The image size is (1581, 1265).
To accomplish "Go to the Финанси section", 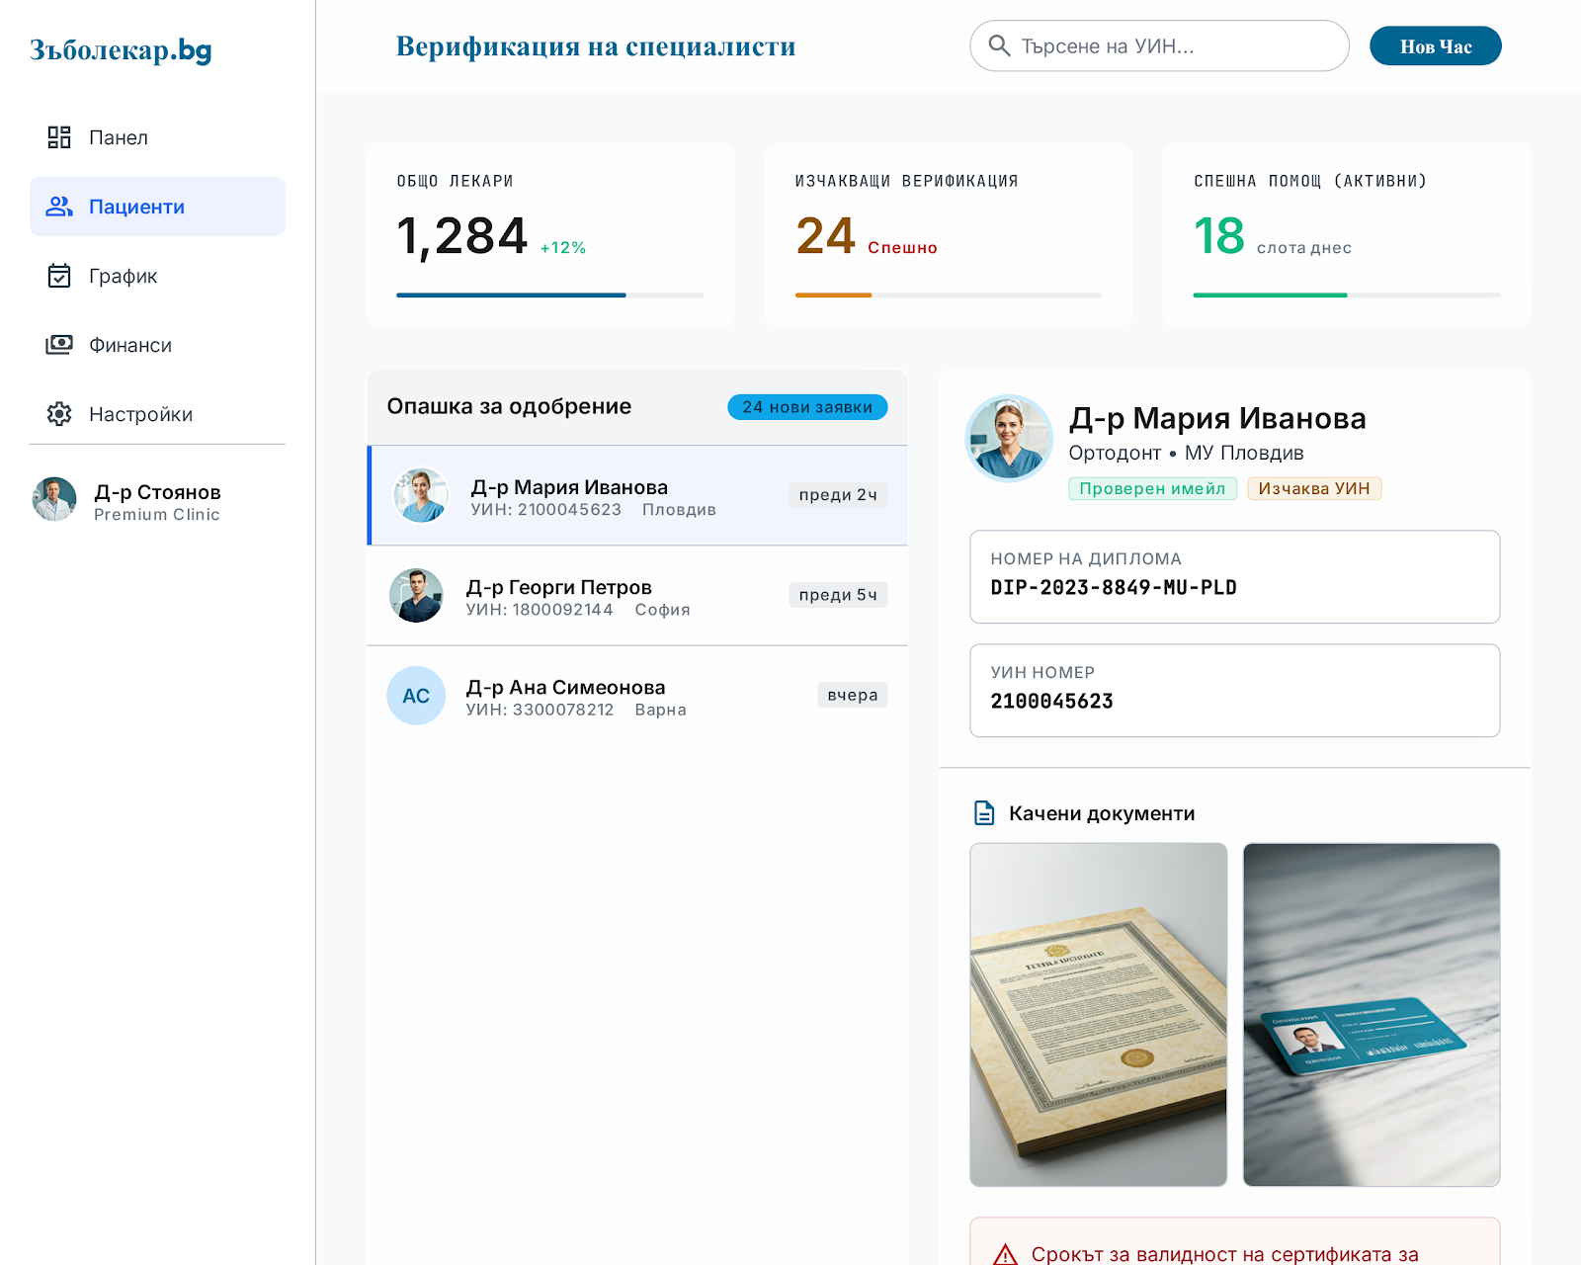I will tap(157, 345).
